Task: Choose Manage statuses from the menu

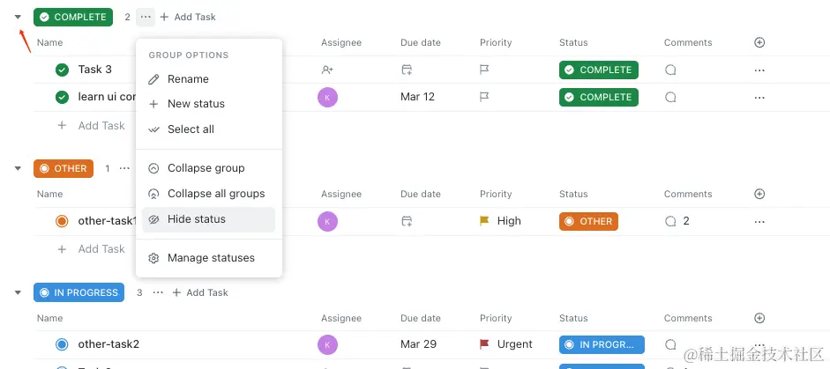Action: click(210, 258)
